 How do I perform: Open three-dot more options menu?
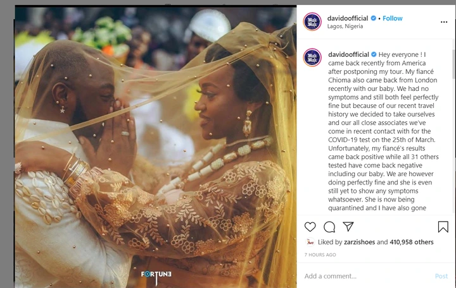click(x=444, y=22)
